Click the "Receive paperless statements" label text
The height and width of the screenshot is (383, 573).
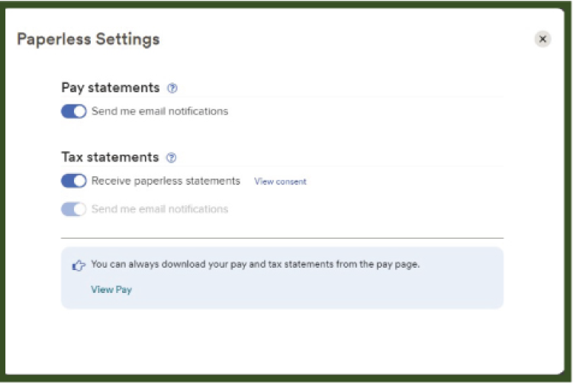(x=166, y=182)
